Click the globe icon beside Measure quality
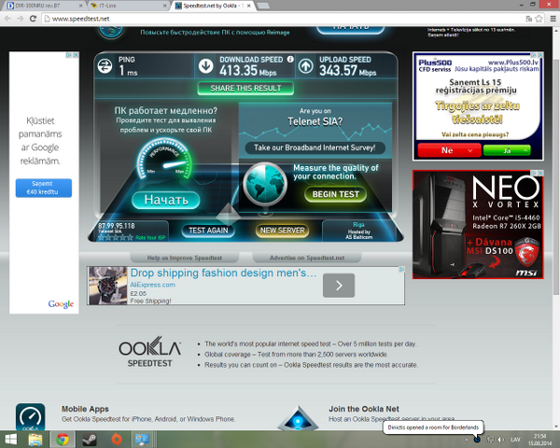 pos(265,184)
